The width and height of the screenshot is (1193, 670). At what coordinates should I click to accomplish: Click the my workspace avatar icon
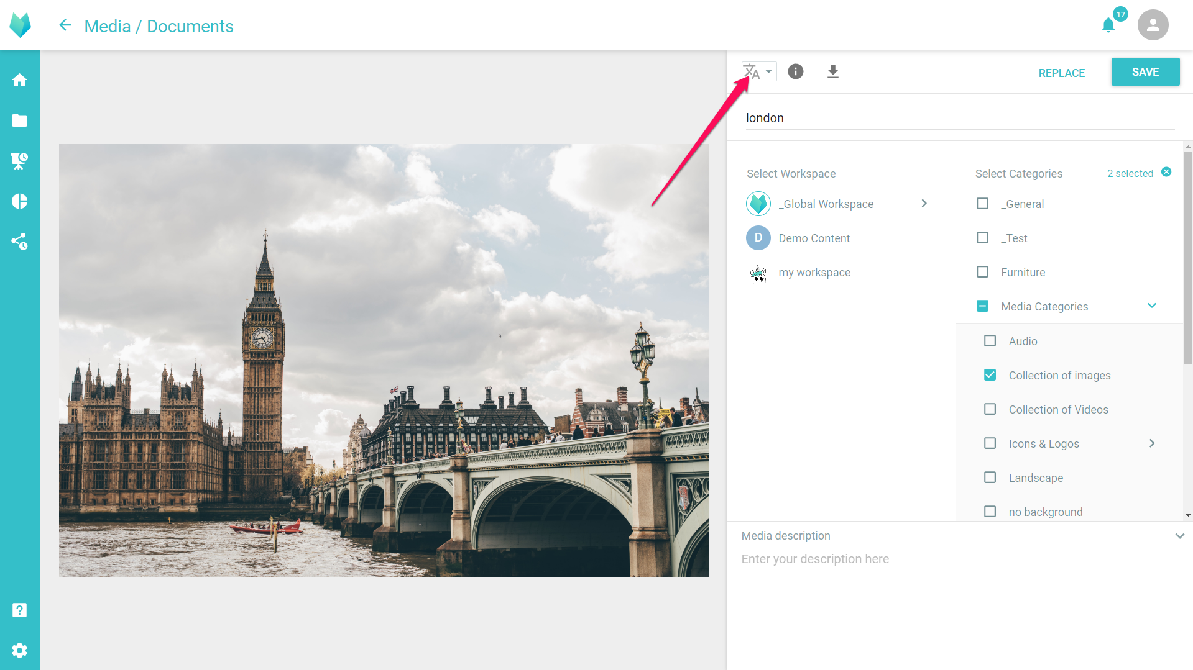point(758,273)
